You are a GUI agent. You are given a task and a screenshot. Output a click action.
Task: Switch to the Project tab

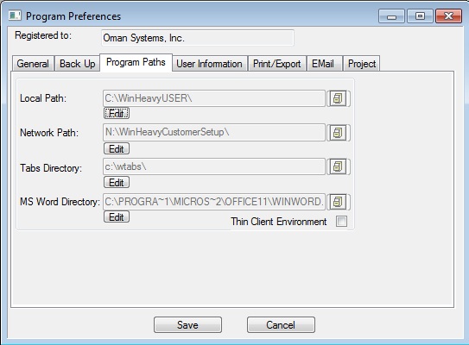(x=362, y=64)
